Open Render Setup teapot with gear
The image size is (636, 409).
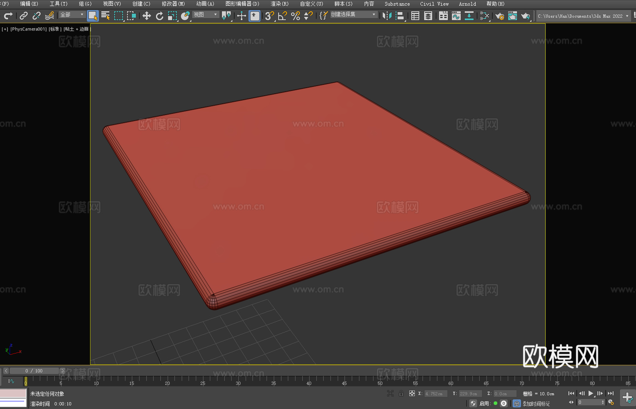pyautogui.click(x=500, y=16)
